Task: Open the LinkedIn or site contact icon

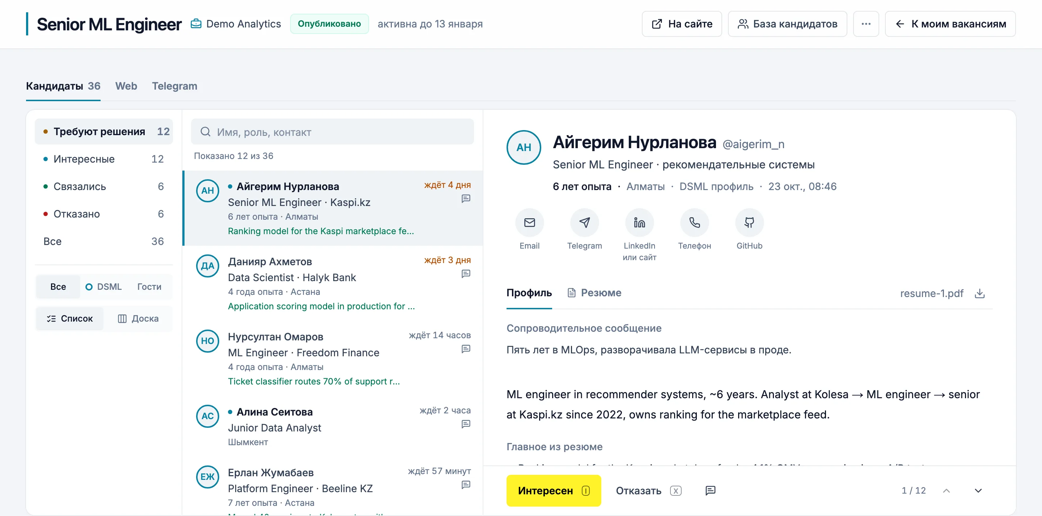Action: coord(639,223)
